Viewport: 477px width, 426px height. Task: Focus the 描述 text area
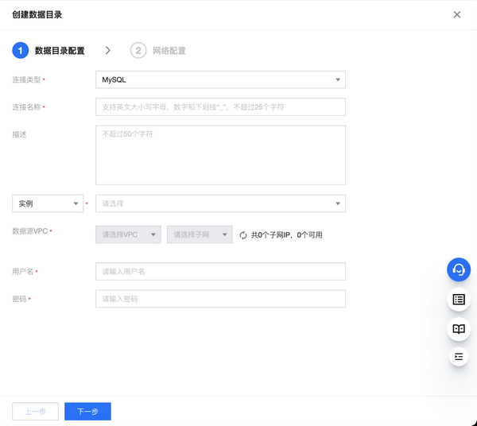(220, 155)
